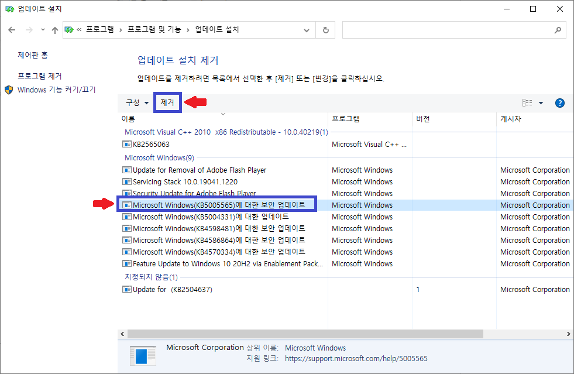
Task: Click the shield icon beside Windows 기능
Action: (x=9, y=90)
